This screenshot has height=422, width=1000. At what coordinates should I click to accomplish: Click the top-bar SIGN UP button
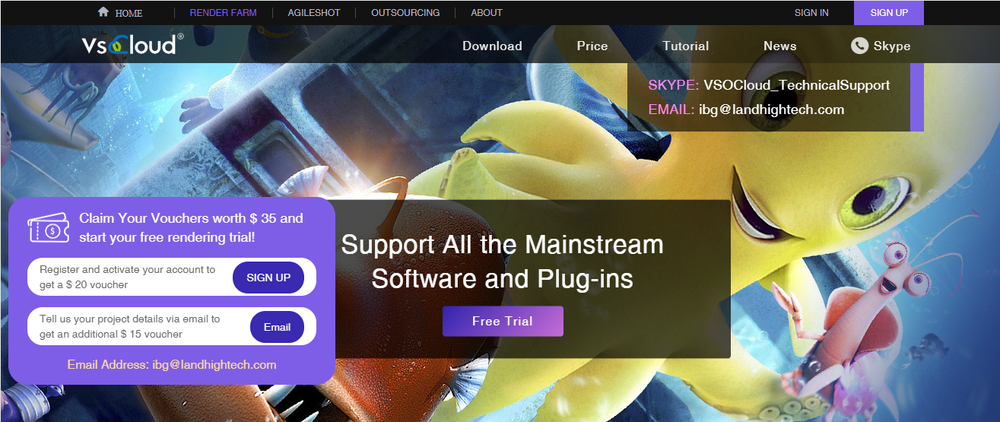(889, 13)
